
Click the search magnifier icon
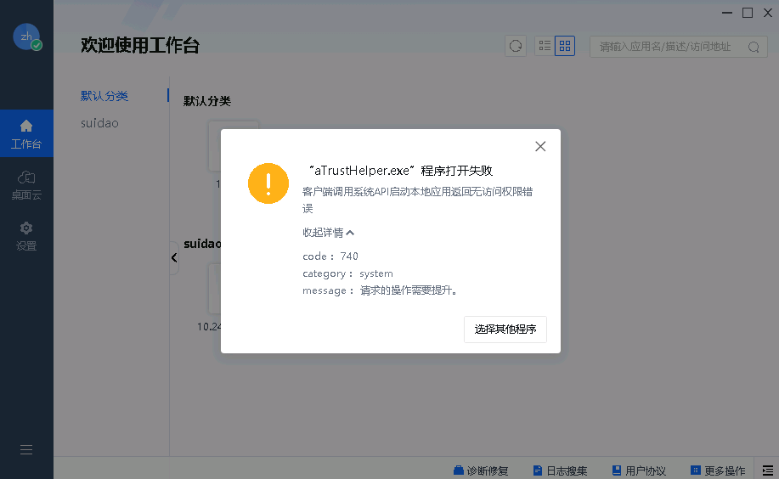[754, 47]
